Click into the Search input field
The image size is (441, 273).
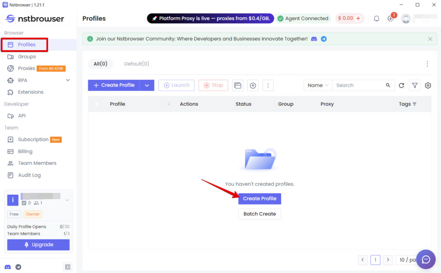pyautogui.click(x=359, y=86)
